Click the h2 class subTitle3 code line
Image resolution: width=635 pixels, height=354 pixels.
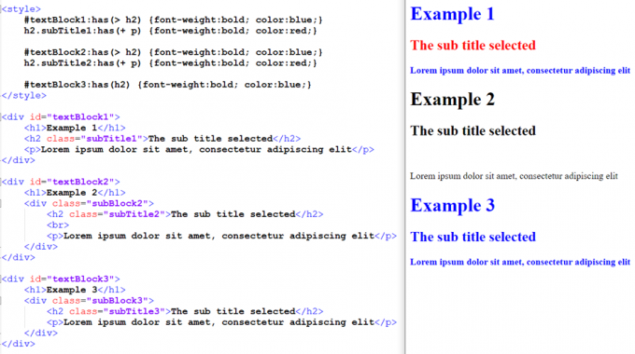185,311
